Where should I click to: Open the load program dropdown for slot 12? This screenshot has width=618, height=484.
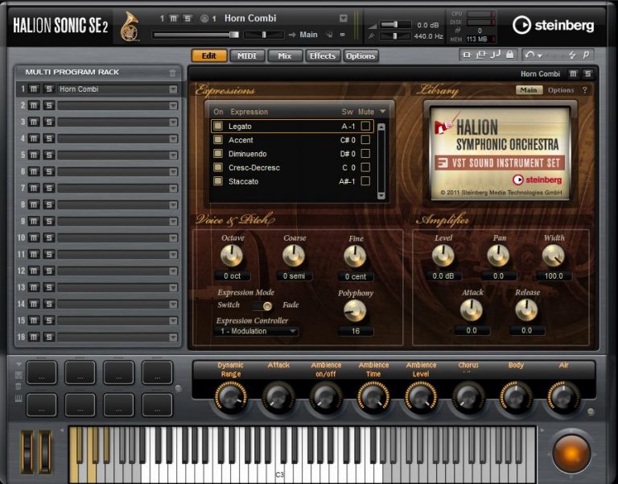point(173,271)
